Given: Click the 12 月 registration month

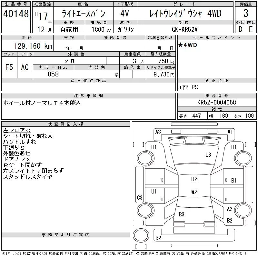Looking at the screenshot, I should click(44, 29).
